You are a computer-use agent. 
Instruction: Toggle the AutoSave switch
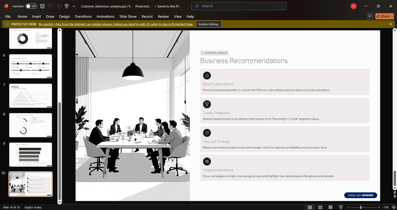[x=31, y=6]
